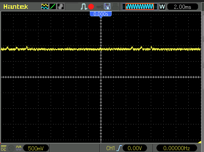Click the green diagonal line icon

pyautogui.click(x=52, y=6)
